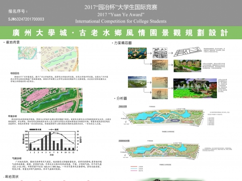Click the 温度 line legend on chart
This screenshot has height=181, width=242.
click(54, 129)
